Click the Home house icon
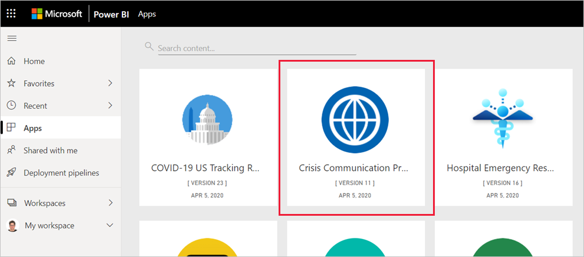The height and width of the screenshot is (257, 584). [12, 61]
